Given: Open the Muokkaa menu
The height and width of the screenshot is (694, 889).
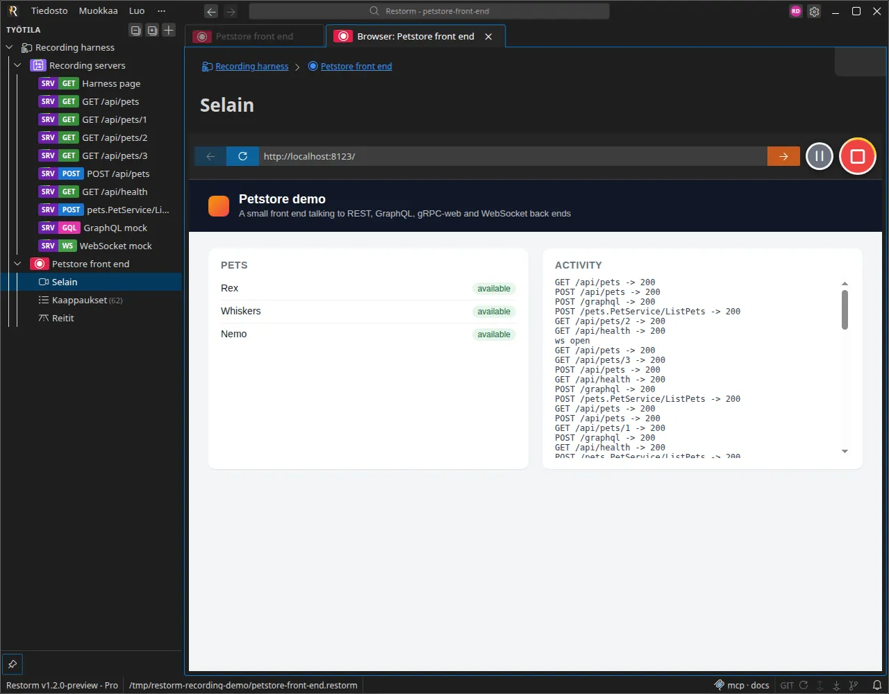Looking at the screenshot, I should [98, 11].
